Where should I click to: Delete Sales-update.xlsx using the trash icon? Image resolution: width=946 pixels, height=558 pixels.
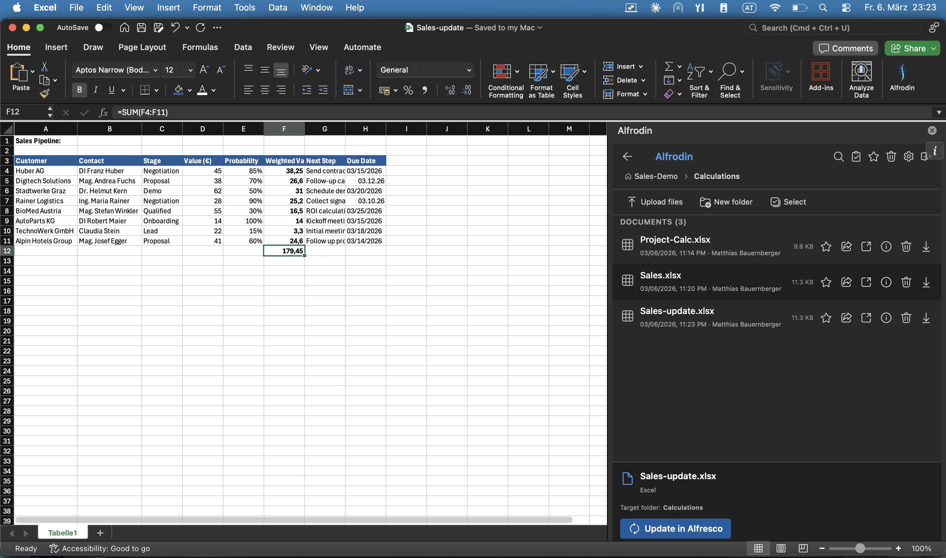tap(906, 318)
